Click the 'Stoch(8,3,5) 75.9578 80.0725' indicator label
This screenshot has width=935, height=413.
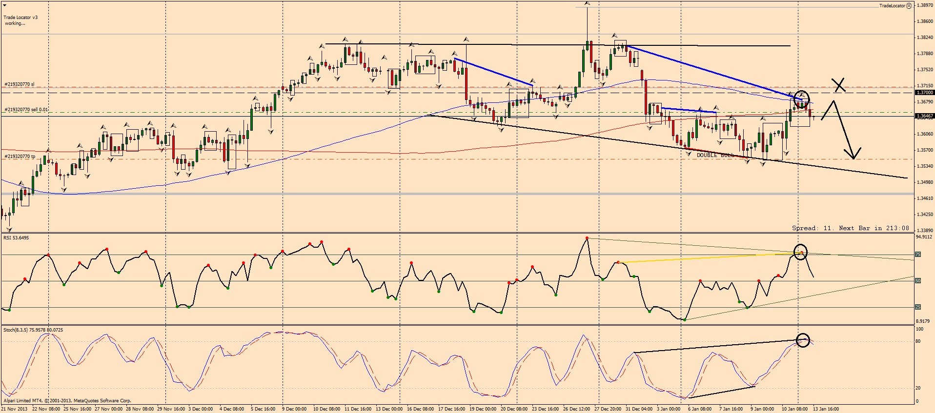[33, 330]
